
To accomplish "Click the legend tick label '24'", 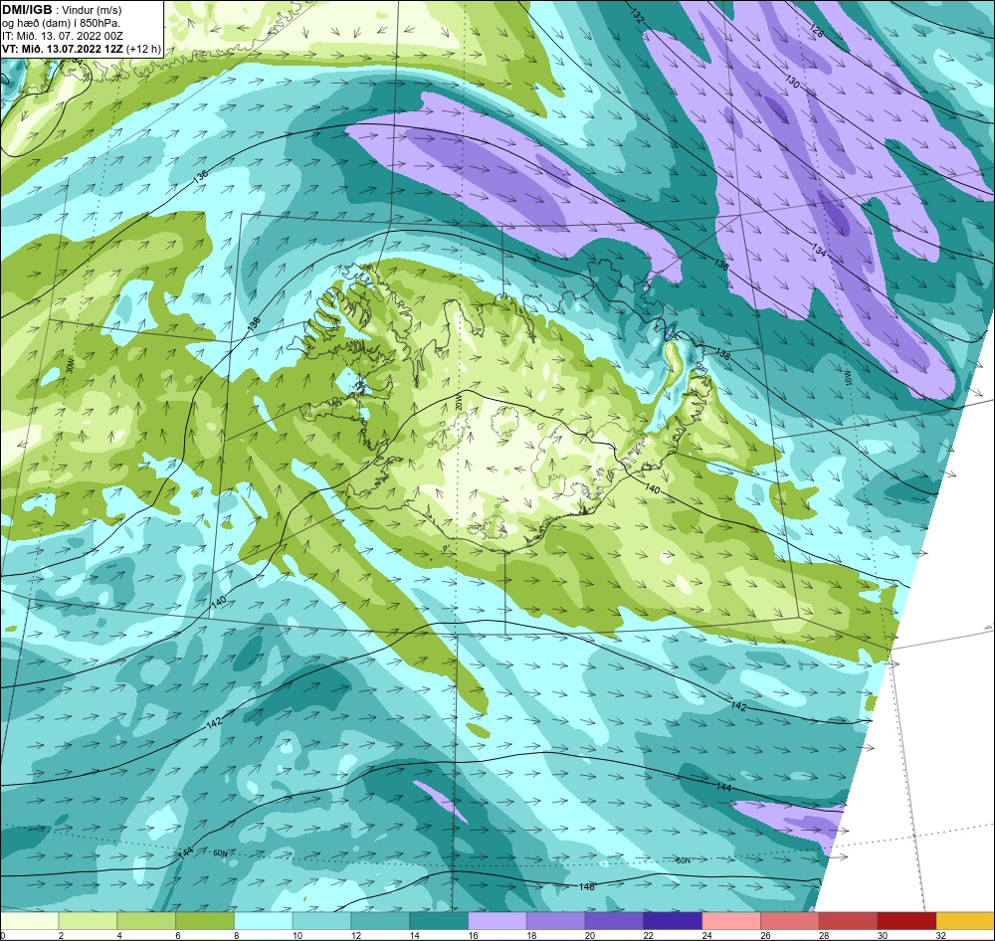I will [x=706, y=935].
